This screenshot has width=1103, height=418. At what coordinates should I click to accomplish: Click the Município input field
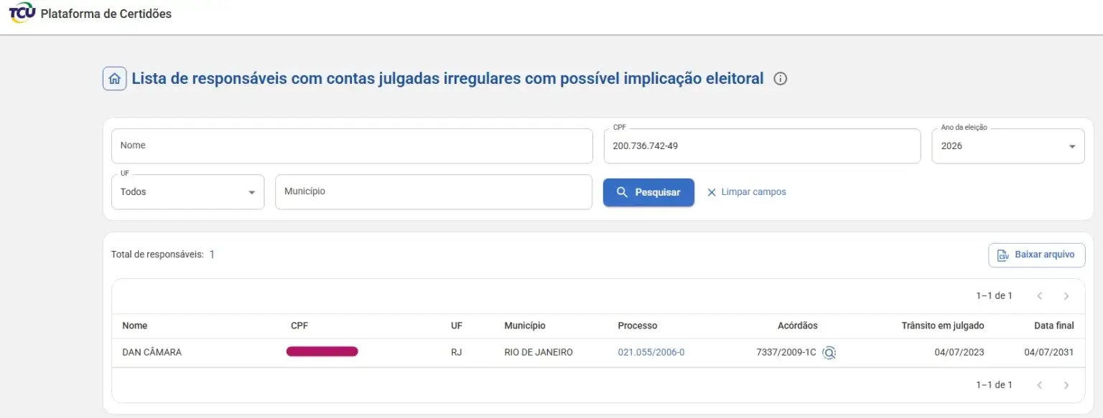click(x=434, y=192)
